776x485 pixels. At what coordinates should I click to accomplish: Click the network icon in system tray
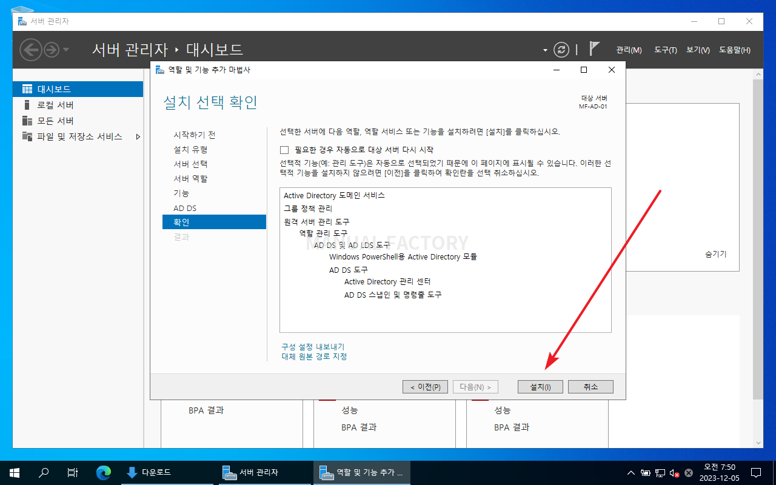click(660, 472)
